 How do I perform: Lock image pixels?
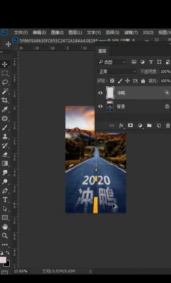(x=120, y=81)
